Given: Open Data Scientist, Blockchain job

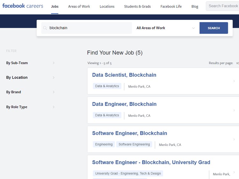Looking at the screenshot, I should [x=124, y=75].
